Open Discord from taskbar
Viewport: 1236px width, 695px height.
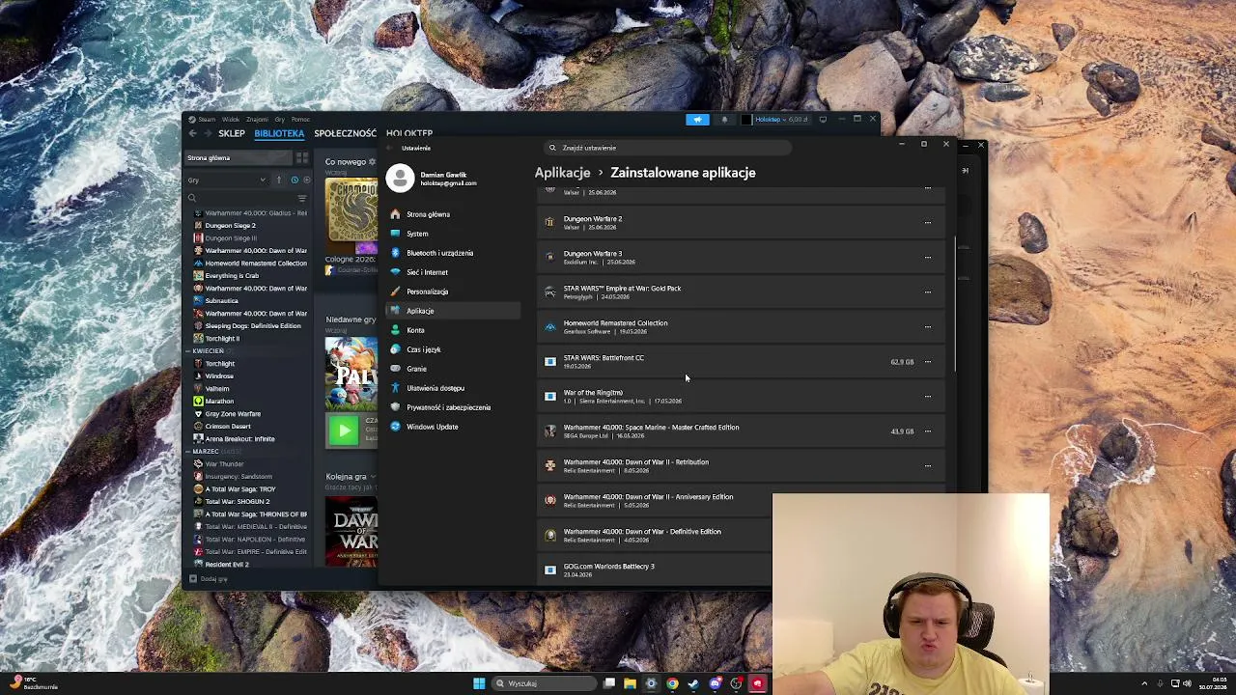(x=715, y=683)
